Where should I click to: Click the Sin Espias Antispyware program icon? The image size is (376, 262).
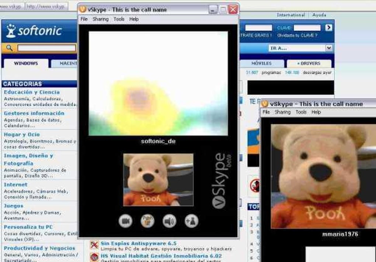94,245
